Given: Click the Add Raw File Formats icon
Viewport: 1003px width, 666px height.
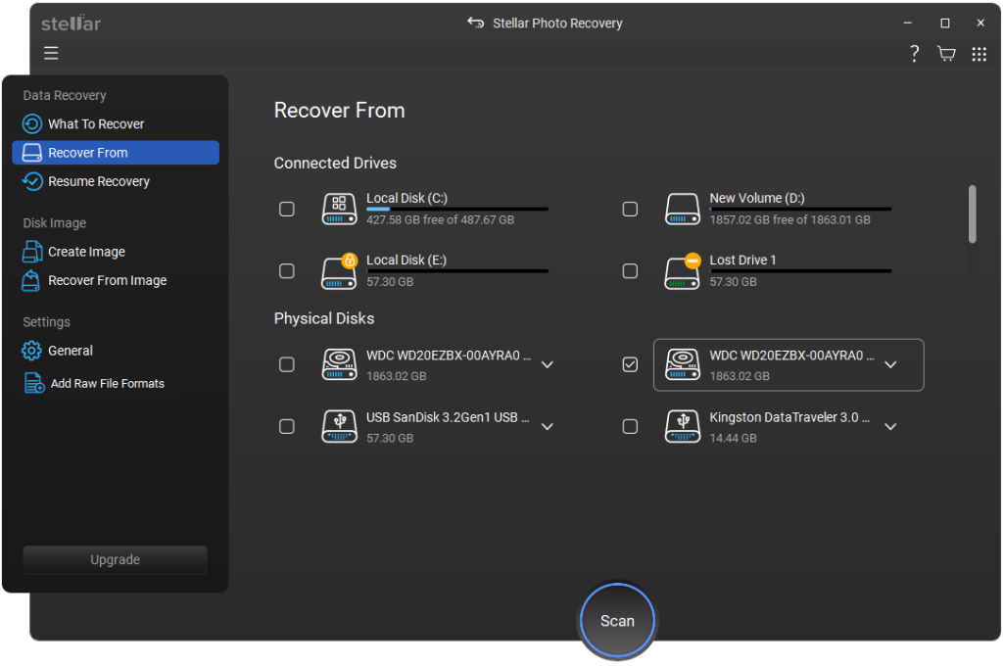Looking at the screenshot, I should click(x=34, y=383).
